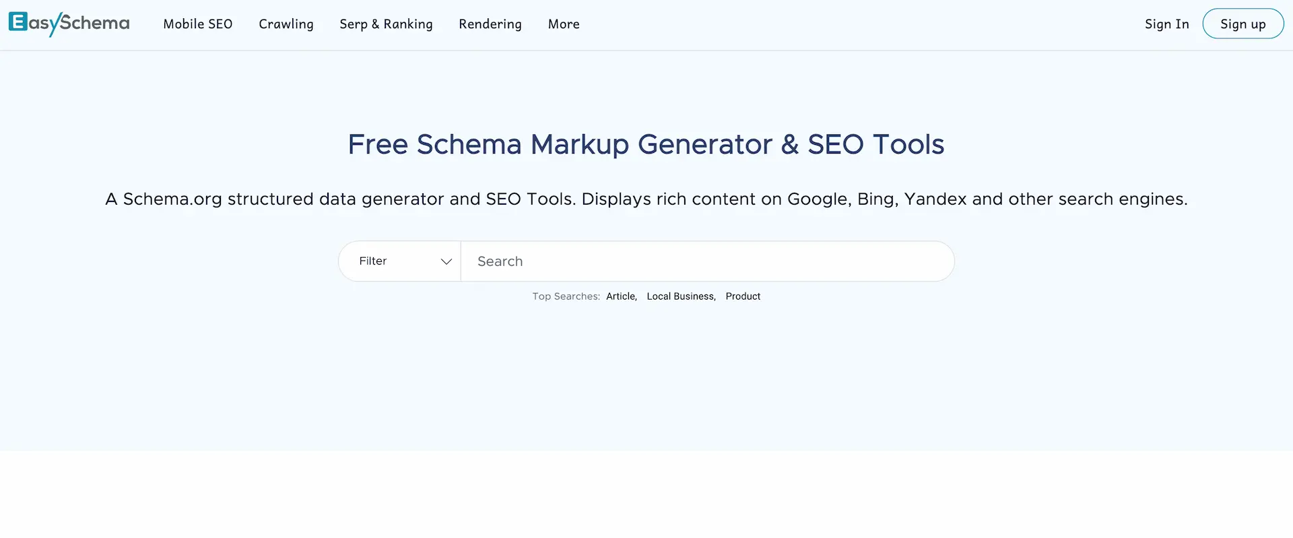The width and height of the screenshot is (1293, 538).
Task: Click the Top Searches label
Action: [566, 296]
